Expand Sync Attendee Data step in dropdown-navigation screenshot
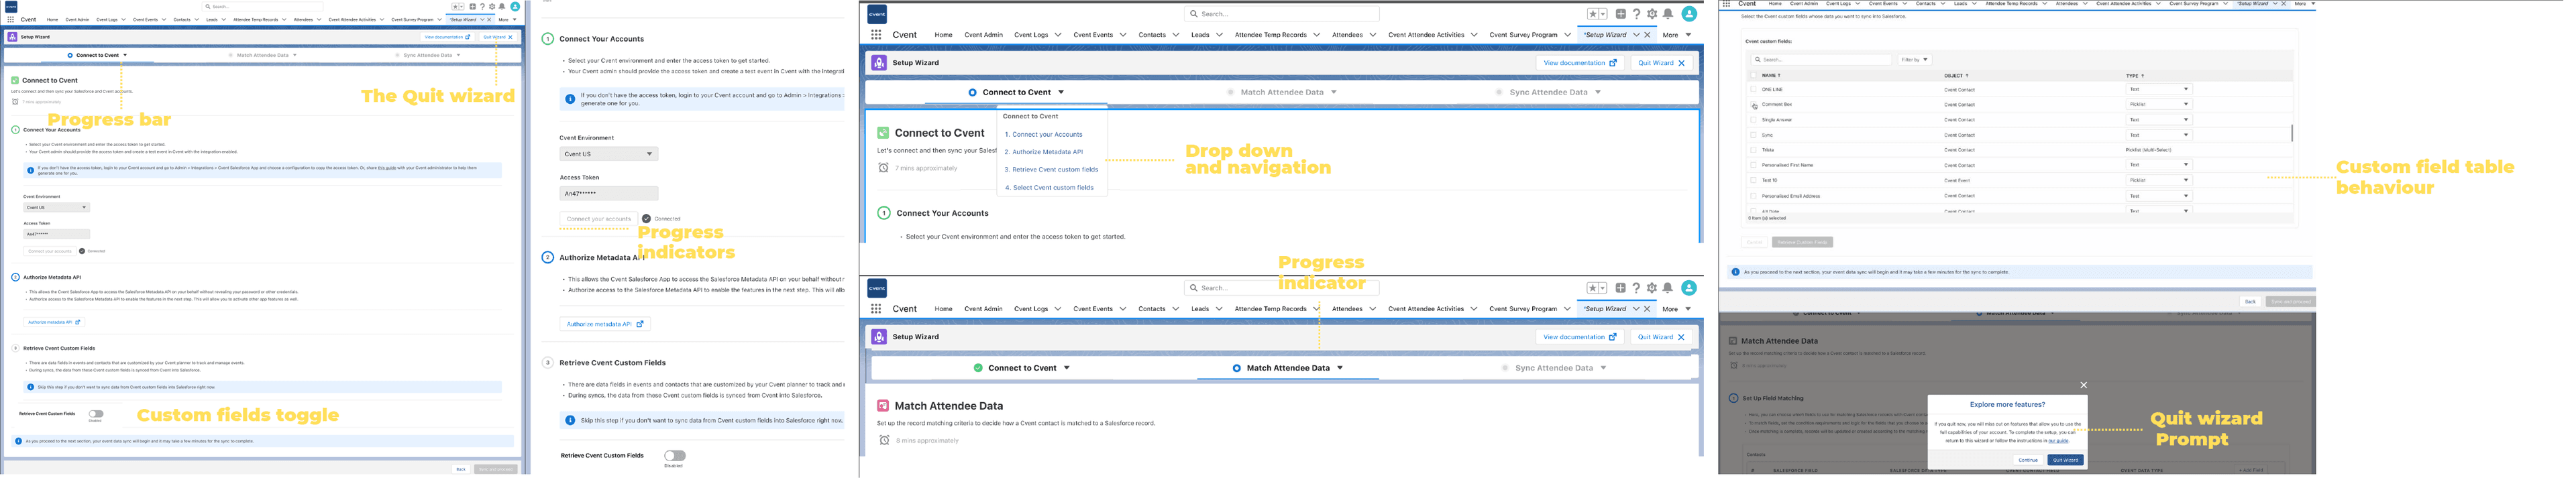This screenshot has width=2576, height=492. (1598, 92)
